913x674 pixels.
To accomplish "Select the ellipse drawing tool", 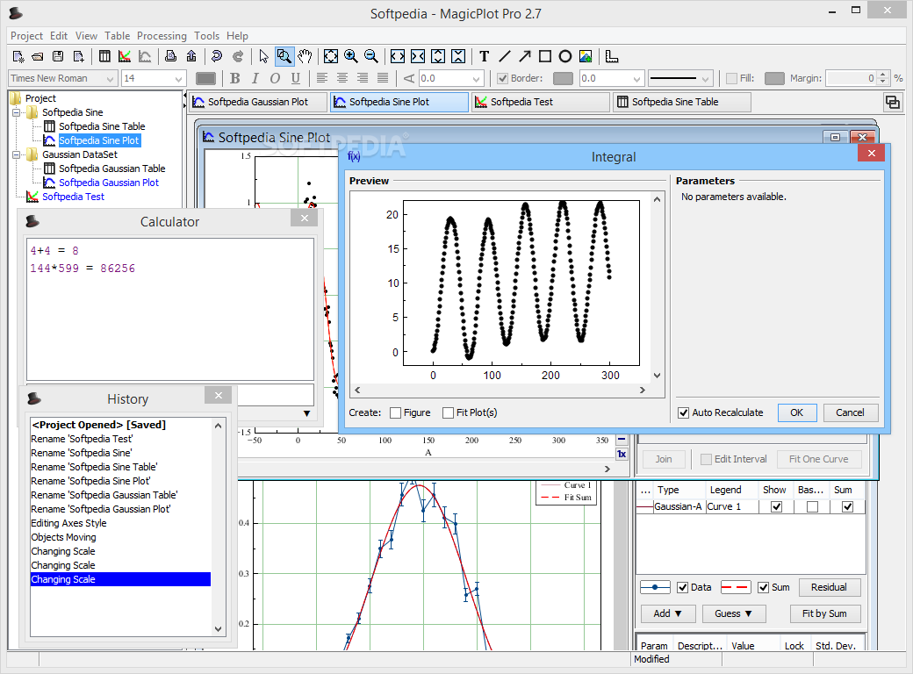I will pyautogui.click(x=564, y=56).
